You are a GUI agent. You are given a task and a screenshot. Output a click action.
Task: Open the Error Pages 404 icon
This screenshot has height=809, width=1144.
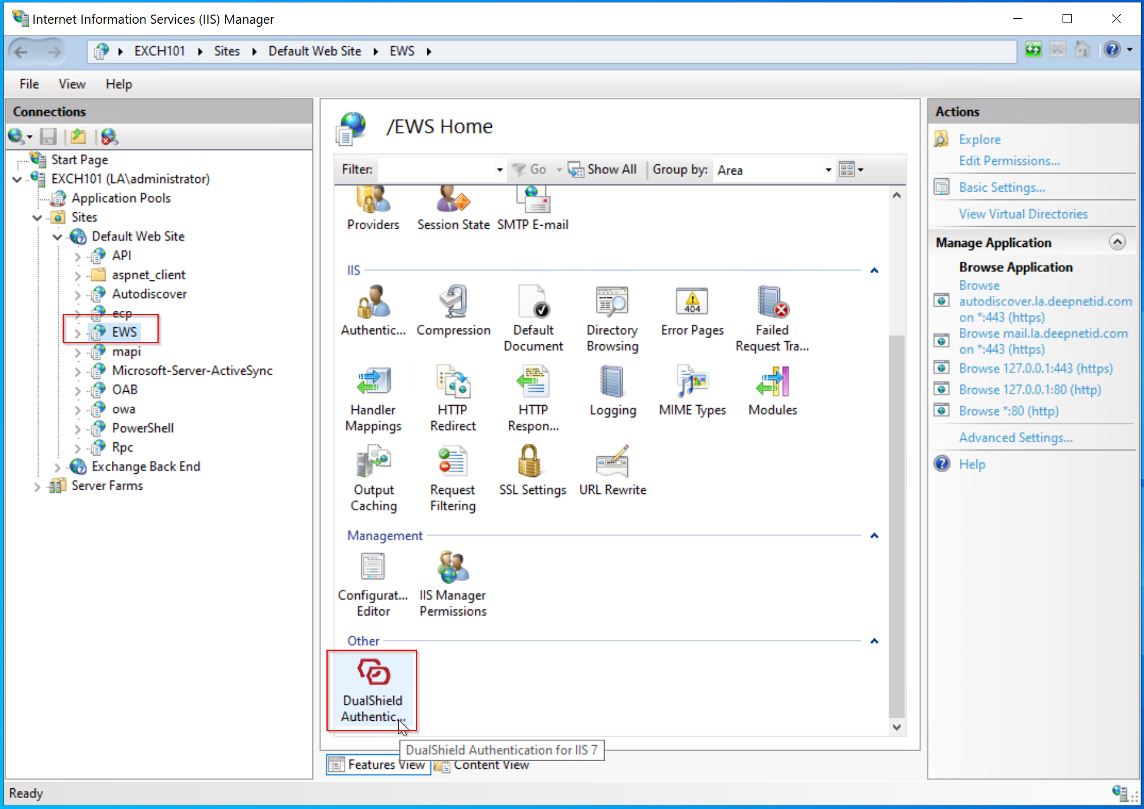click(692, 302)
